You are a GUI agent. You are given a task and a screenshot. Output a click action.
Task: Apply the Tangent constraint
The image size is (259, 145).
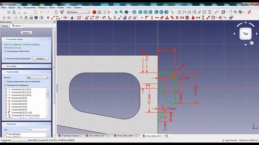pos(172,18)
